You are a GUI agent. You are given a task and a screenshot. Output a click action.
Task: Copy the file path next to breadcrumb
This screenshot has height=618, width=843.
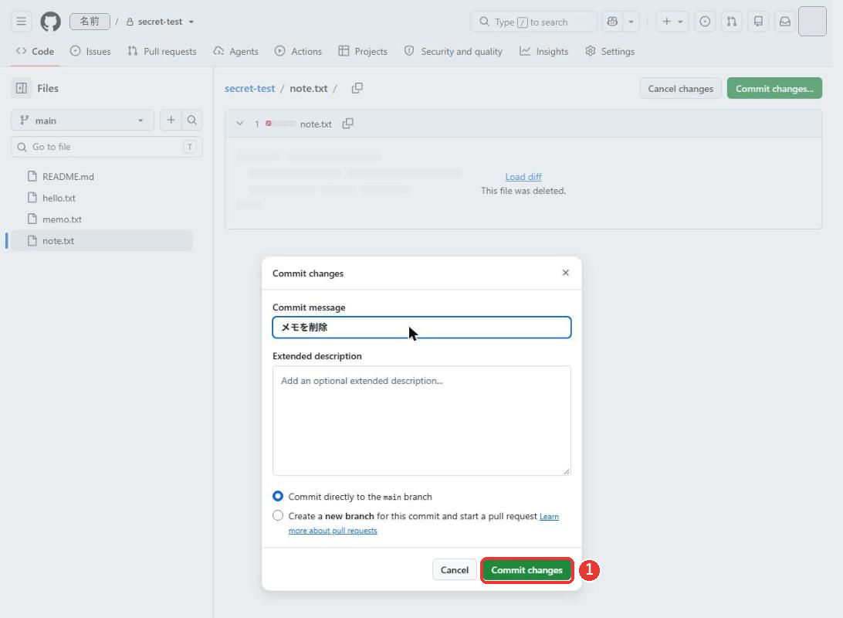coord(357,87)
